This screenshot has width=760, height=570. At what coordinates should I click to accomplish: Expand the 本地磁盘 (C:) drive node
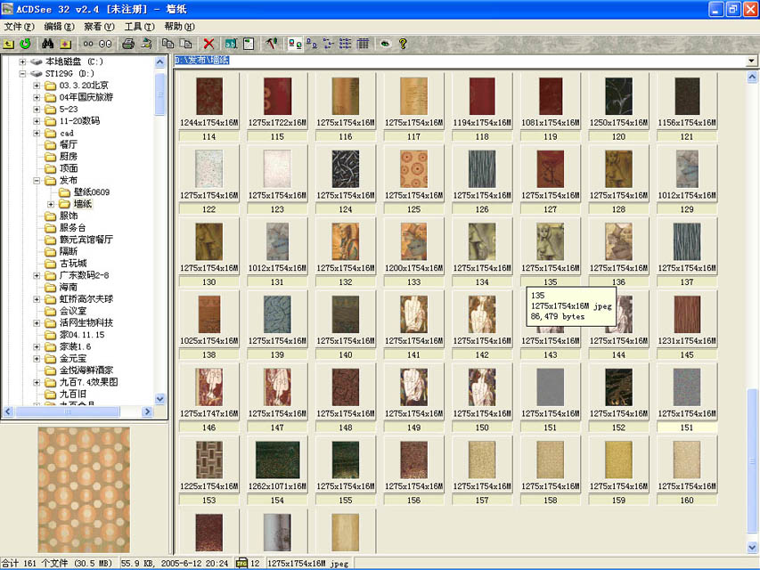22,61
